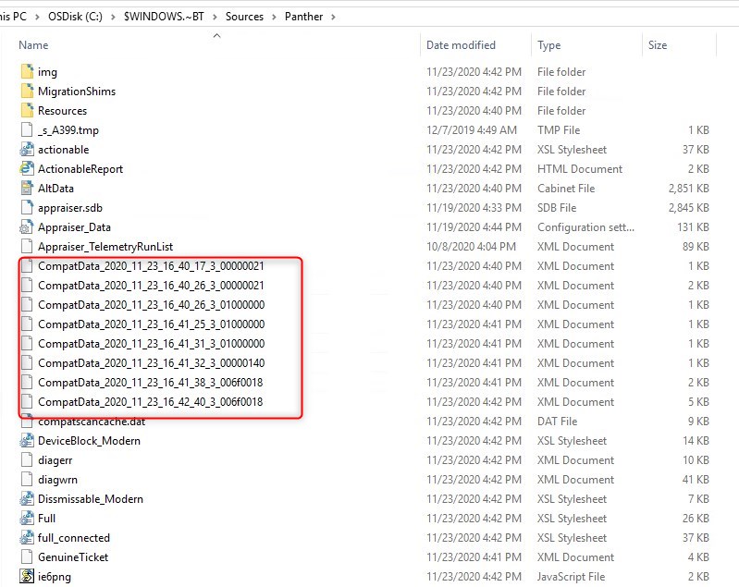Click the 11/19/2020 4:33 PM date cell

click(474, 208)
